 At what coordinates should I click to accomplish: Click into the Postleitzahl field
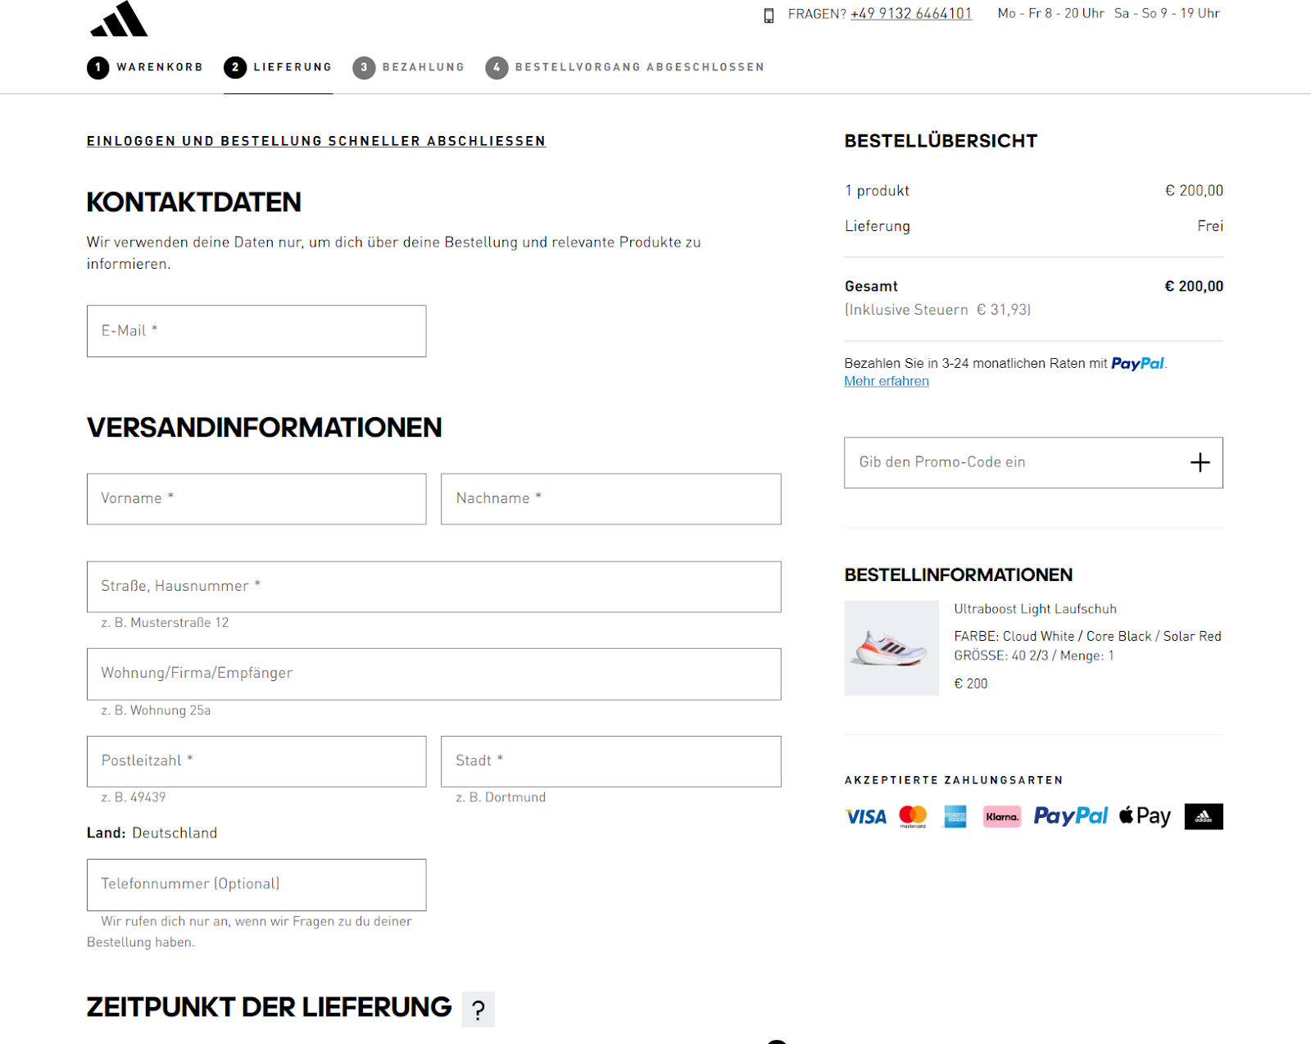pyautogui.click(x=256, y=761)
